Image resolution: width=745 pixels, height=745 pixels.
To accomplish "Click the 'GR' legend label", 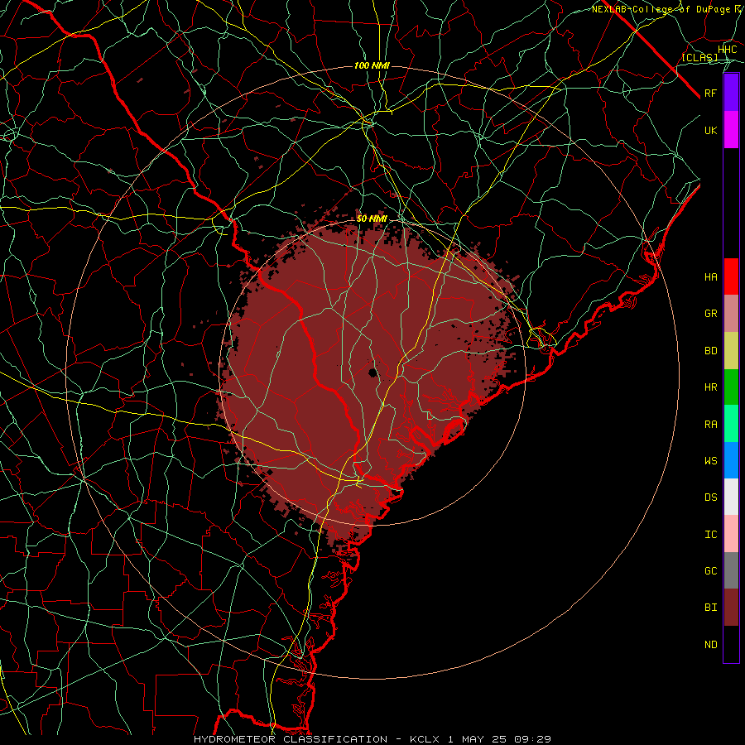I will 711,314.
